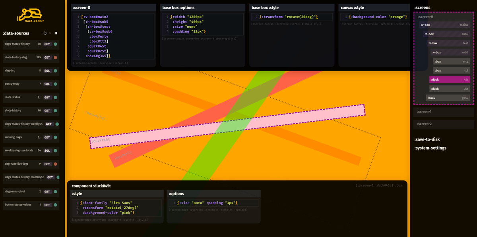Image resolution: width=477 pixels, height=237 pixels.
Task: Click the status dot for slots-status
Action: [x=55, y=97]
